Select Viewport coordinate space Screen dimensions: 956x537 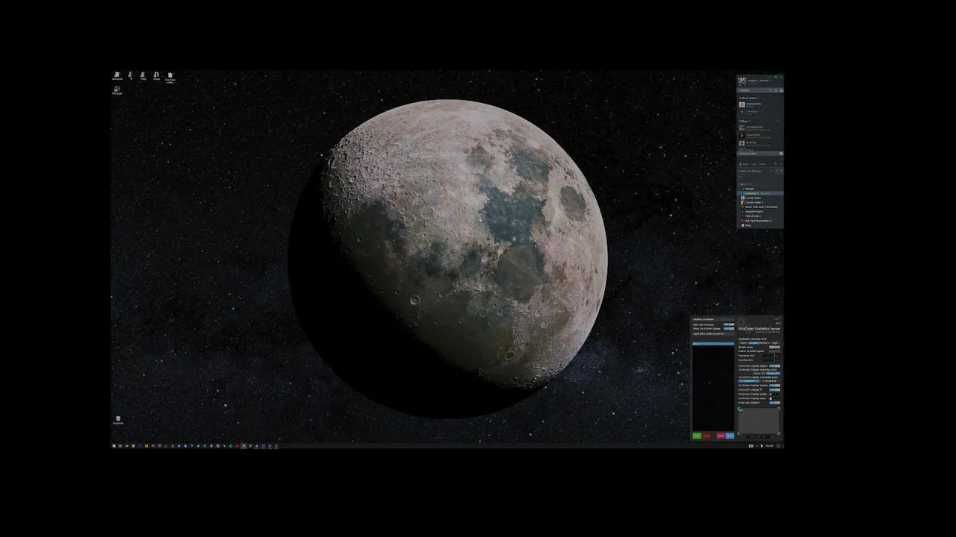749,381
